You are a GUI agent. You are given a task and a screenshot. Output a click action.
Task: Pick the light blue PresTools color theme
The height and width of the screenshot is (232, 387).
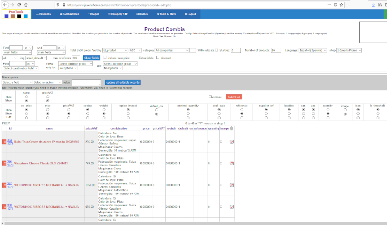click(x=26, y=16)
